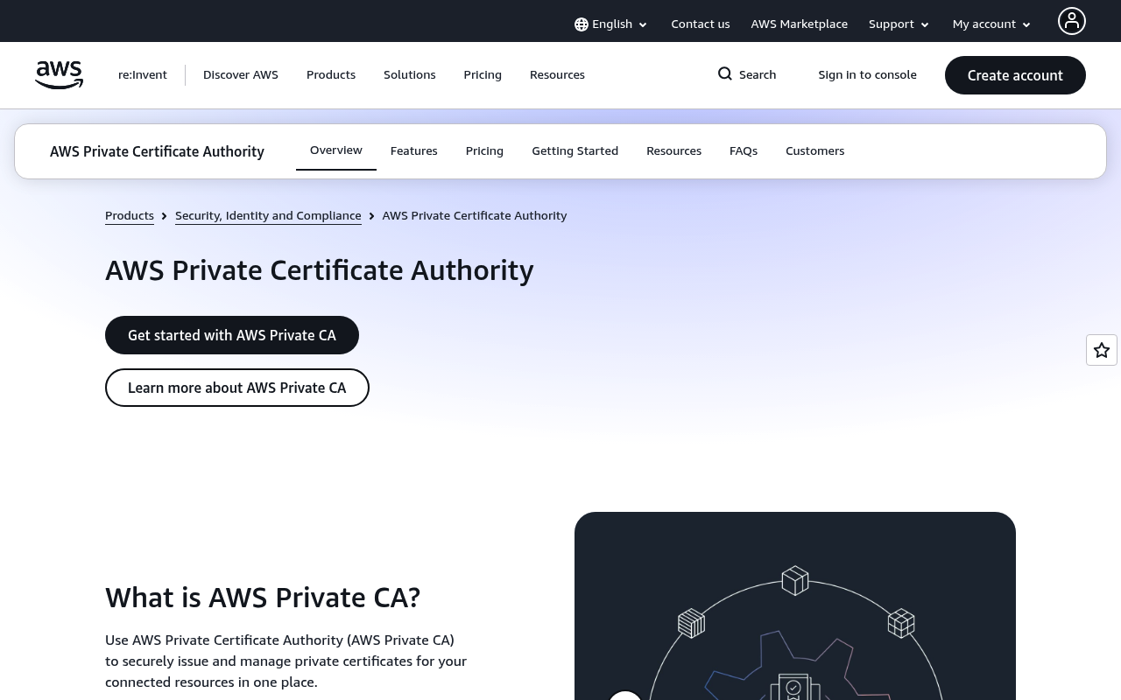Image resolution: width=1121 pixels, height=700 pixels.
Task: Open the top navigation Resources menu
Action: (x=557, y=75)
